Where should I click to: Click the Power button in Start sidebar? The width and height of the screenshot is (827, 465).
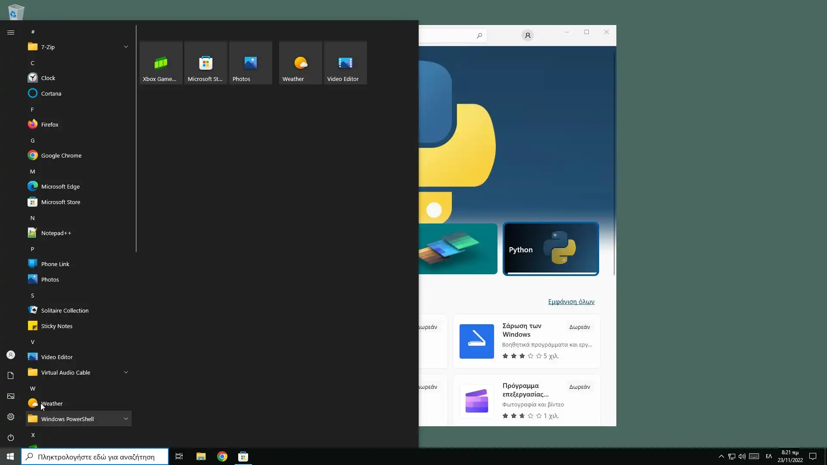pos(11,437)
